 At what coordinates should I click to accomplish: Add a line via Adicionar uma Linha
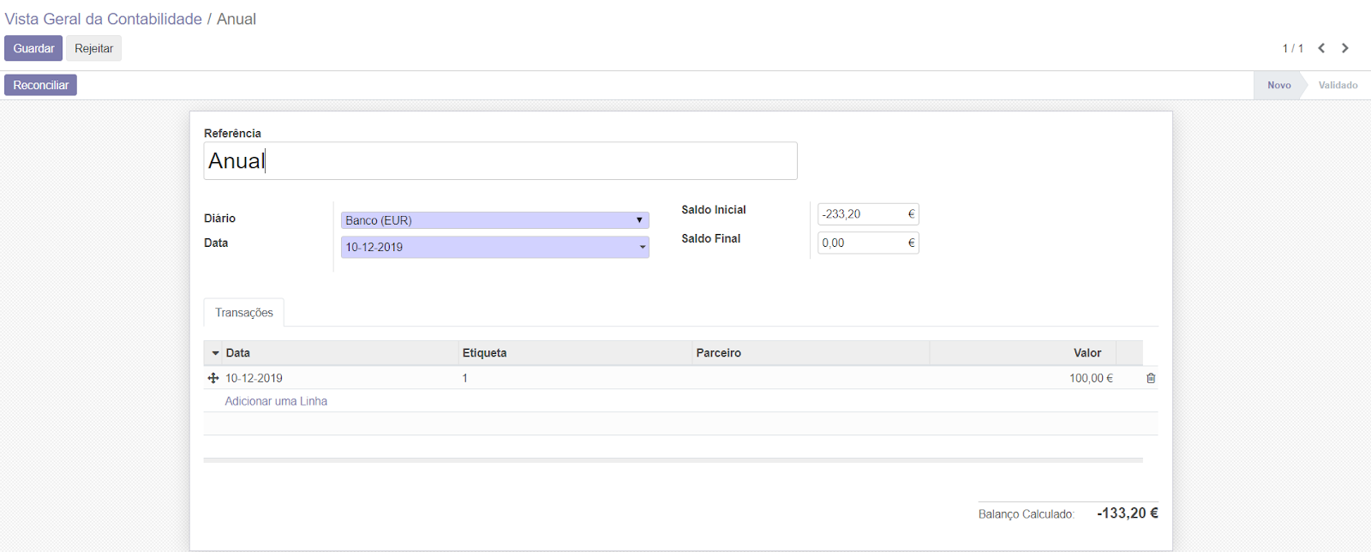(276, 401)
